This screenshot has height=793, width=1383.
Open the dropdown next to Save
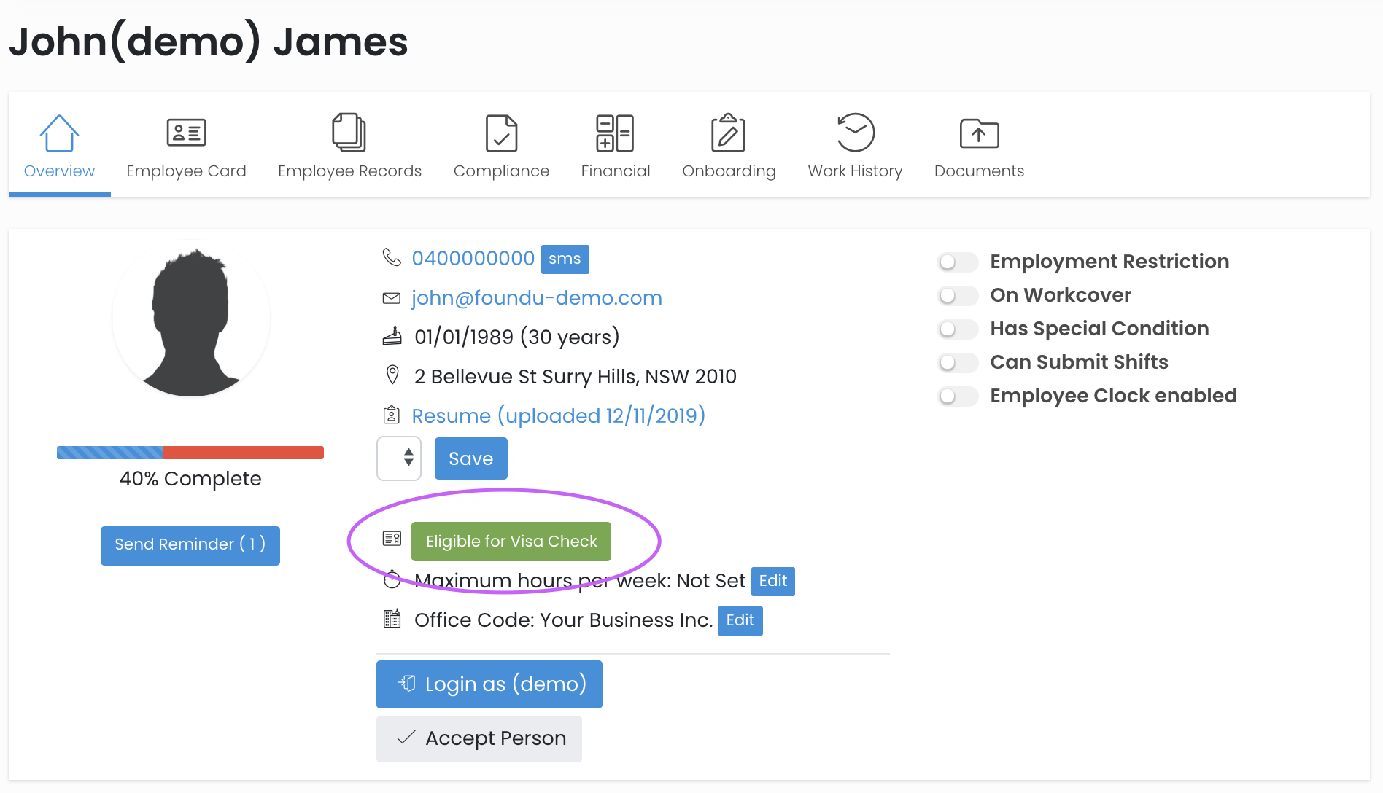coord(399,458)
